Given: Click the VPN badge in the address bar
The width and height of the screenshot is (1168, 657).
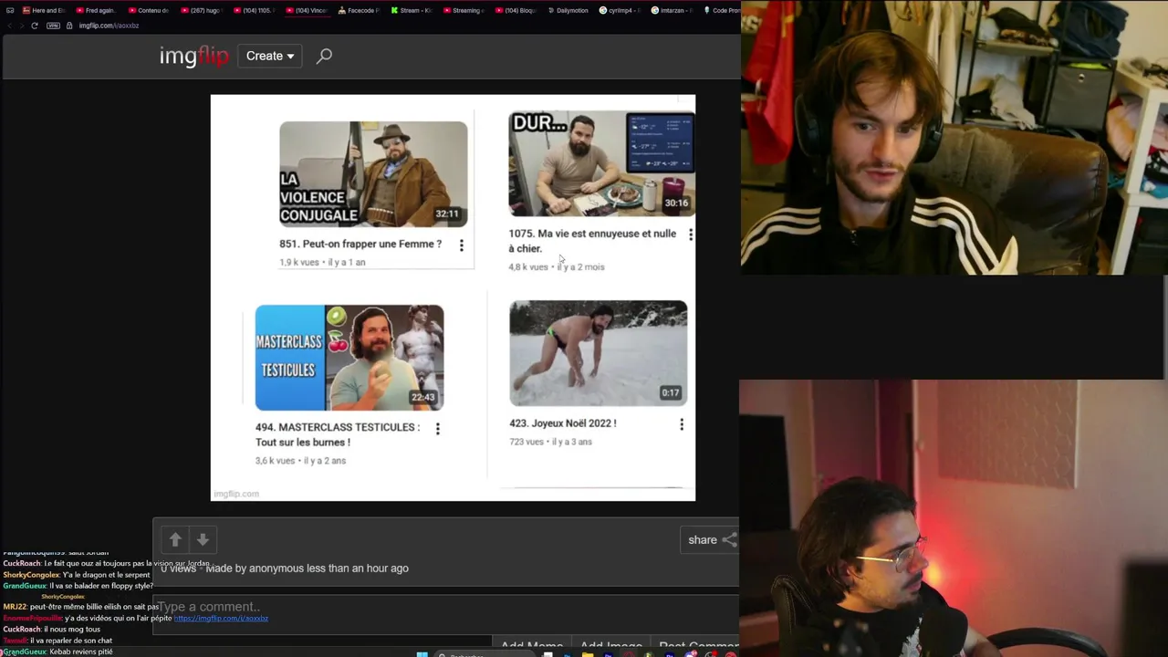Looking at the screenshot, I should (x=53, y=26).
